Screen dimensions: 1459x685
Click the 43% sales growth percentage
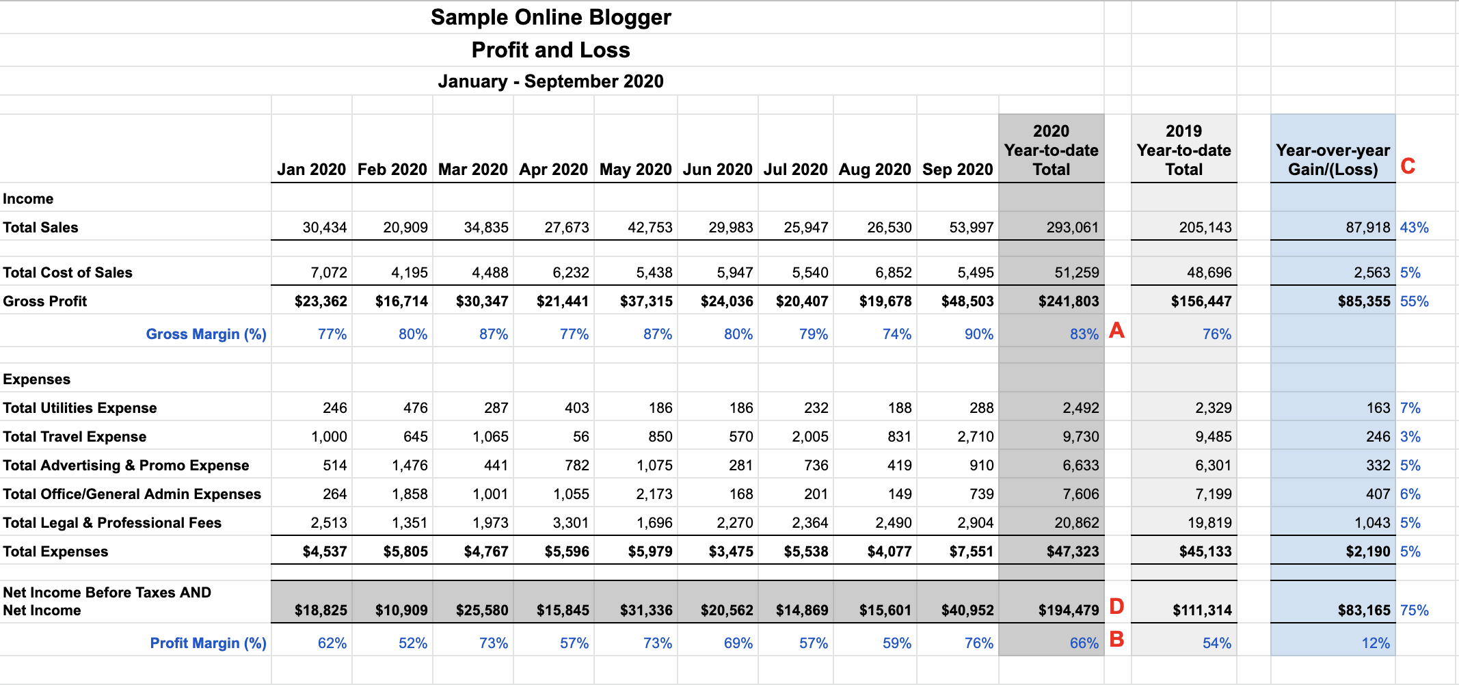tap(1415, 228)
